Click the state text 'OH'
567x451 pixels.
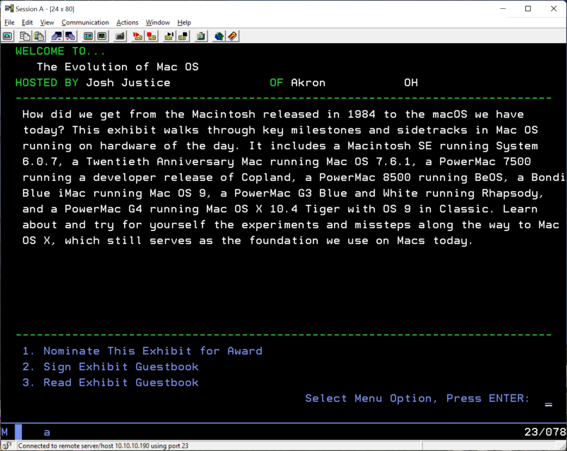pos(411,83)
